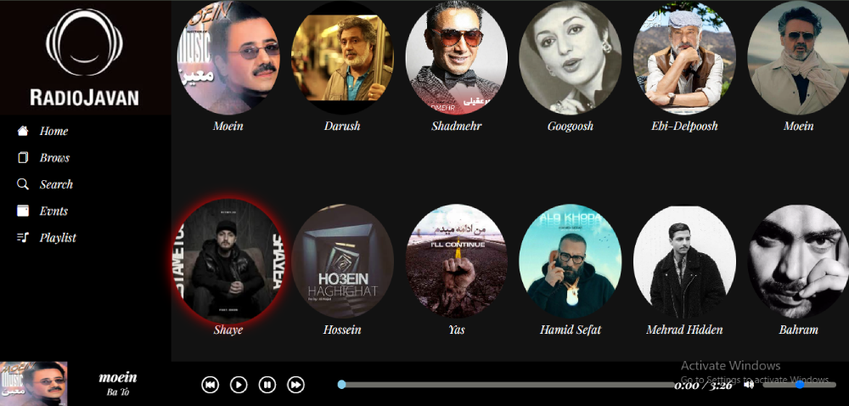Click the 0:00 / 3:26 time display
Viewport: 849px width, 406px height.
point(703,386)
